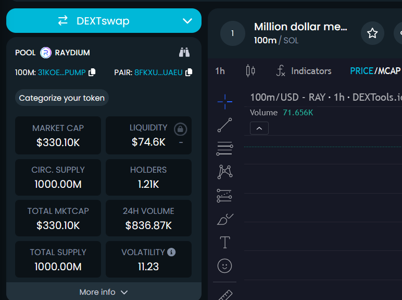Screen dimensions: 402x300
Task: Select the Text annotation tool
Action: click(225, 242)
